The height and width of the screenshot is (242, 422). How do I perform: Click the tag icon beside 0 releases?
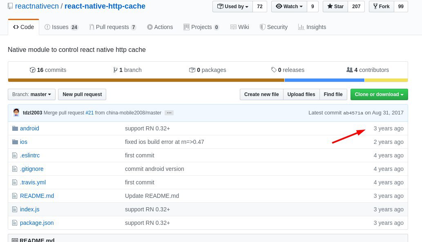(x=274, y=70)
